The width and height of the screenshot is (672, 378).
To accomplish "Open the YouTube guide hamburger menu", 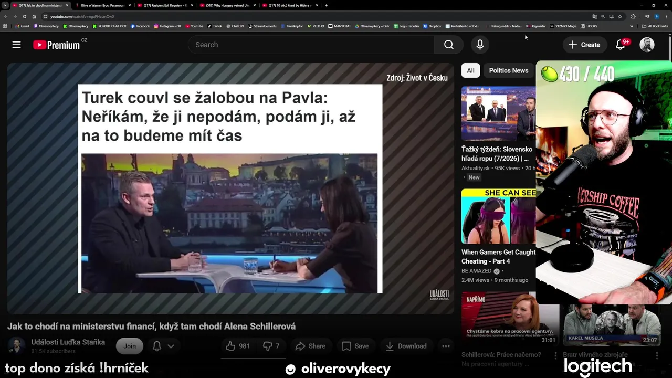I will pyautogui.click(x=17, y=45).
